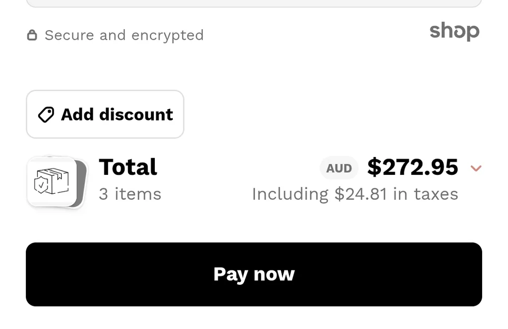Click the 3 items summary label
508x329 pixels.
(x=129, y=194)
